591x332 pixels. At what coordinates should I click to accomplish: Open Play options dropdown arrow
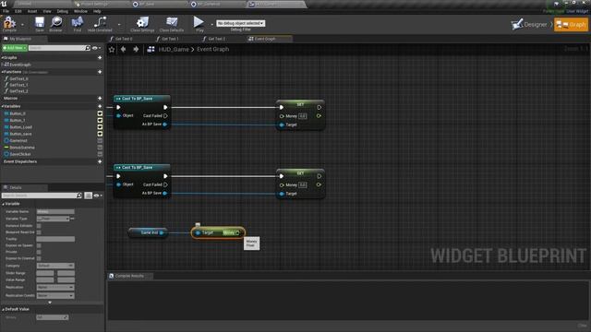(x=211, y=25)
